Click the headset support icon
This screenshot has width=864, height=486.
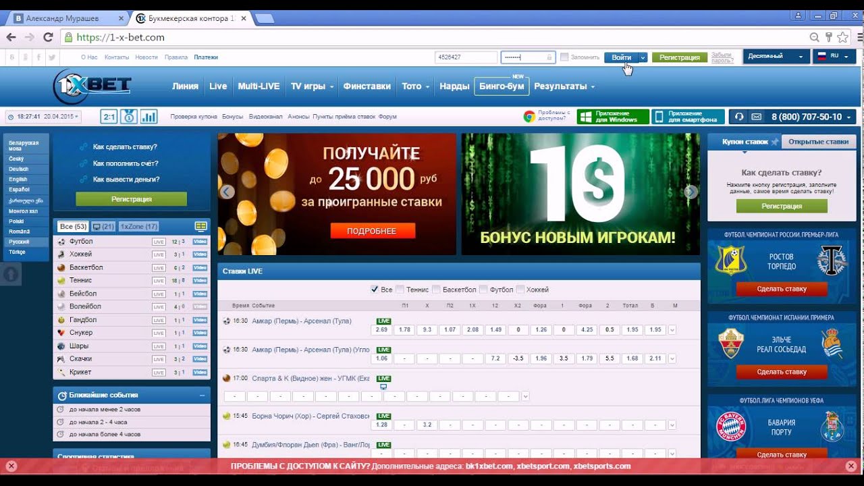739,117
